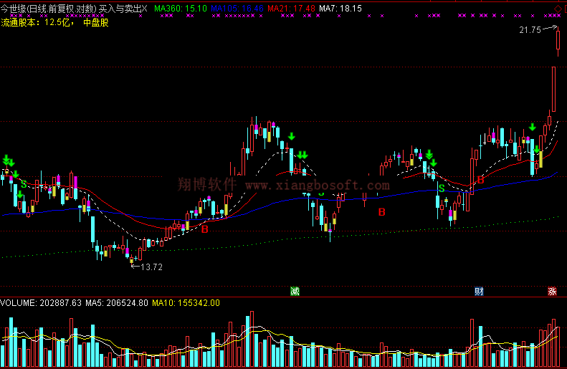Click the 21.75 high price label
The width and height of the screenshot is (567, 369).
[530, 30]
